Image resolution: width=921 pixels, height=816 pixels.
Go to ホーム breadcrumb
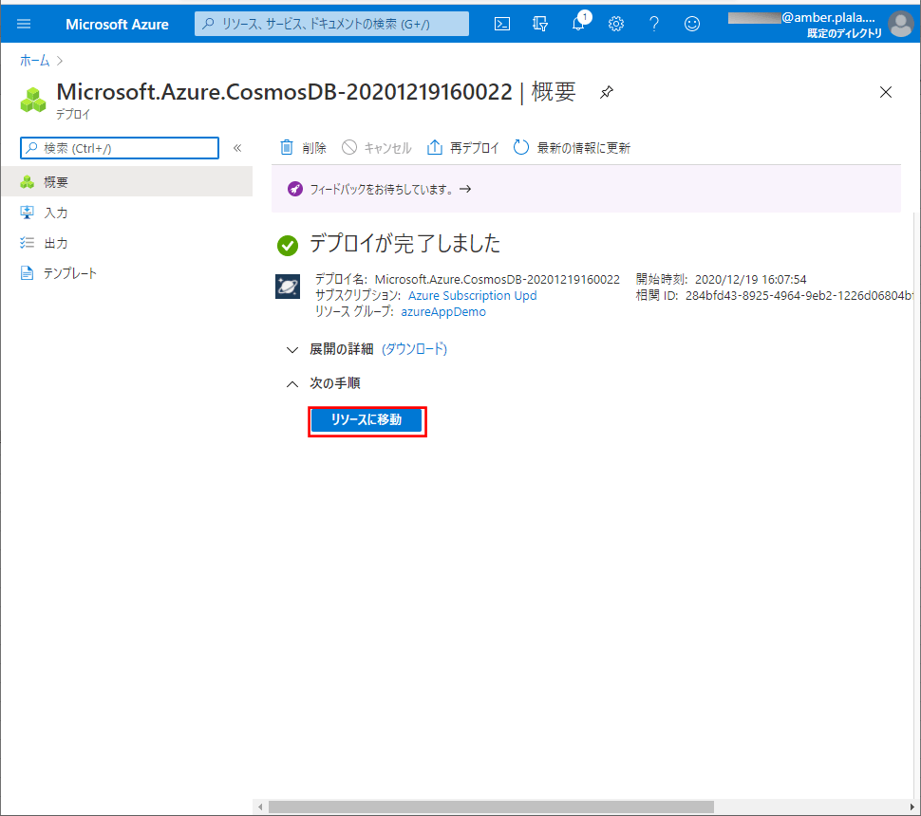pos(34,61)
